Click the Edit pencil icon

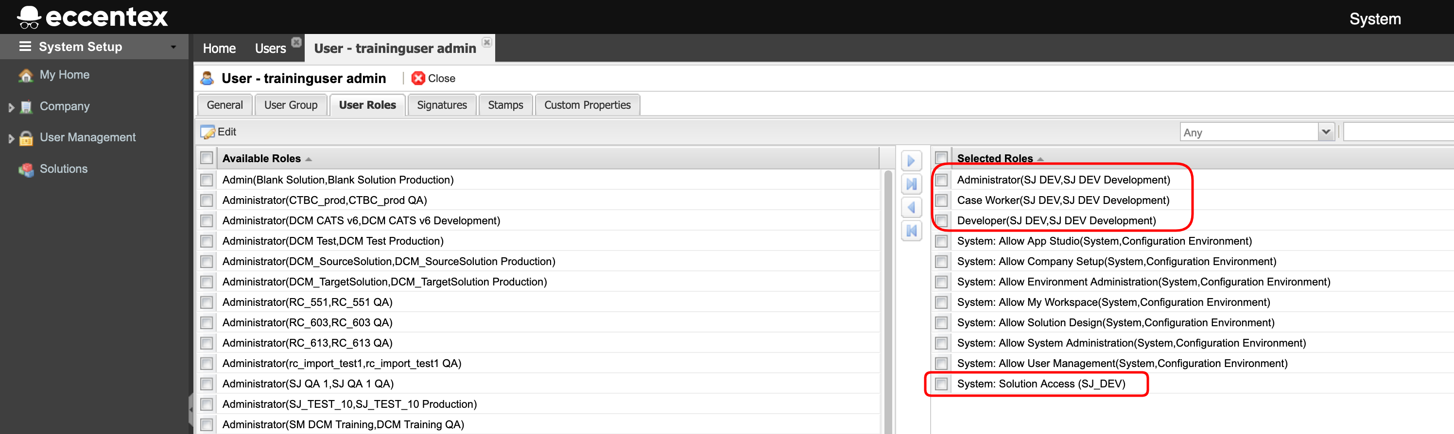tap(208, 132)
